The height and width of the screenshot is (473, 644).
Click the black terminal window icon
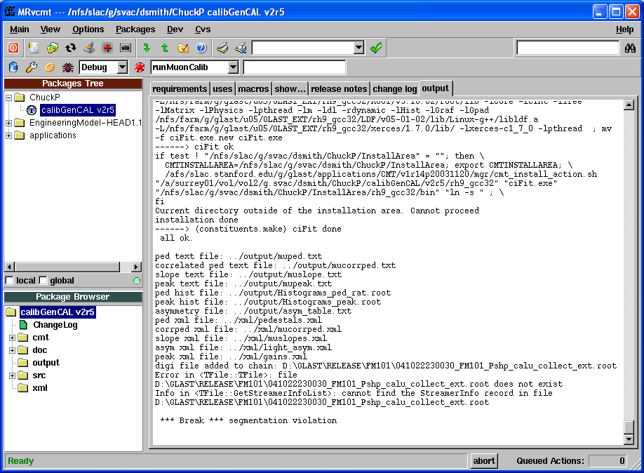pyautogui.click(x=126, y=48)
